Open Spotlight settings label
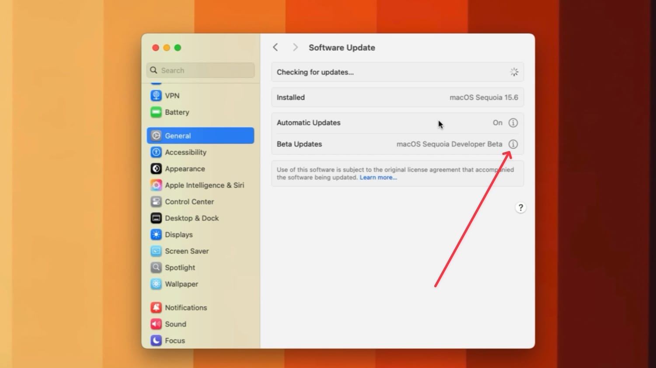The image size is (656, 368). click(180, 268)
